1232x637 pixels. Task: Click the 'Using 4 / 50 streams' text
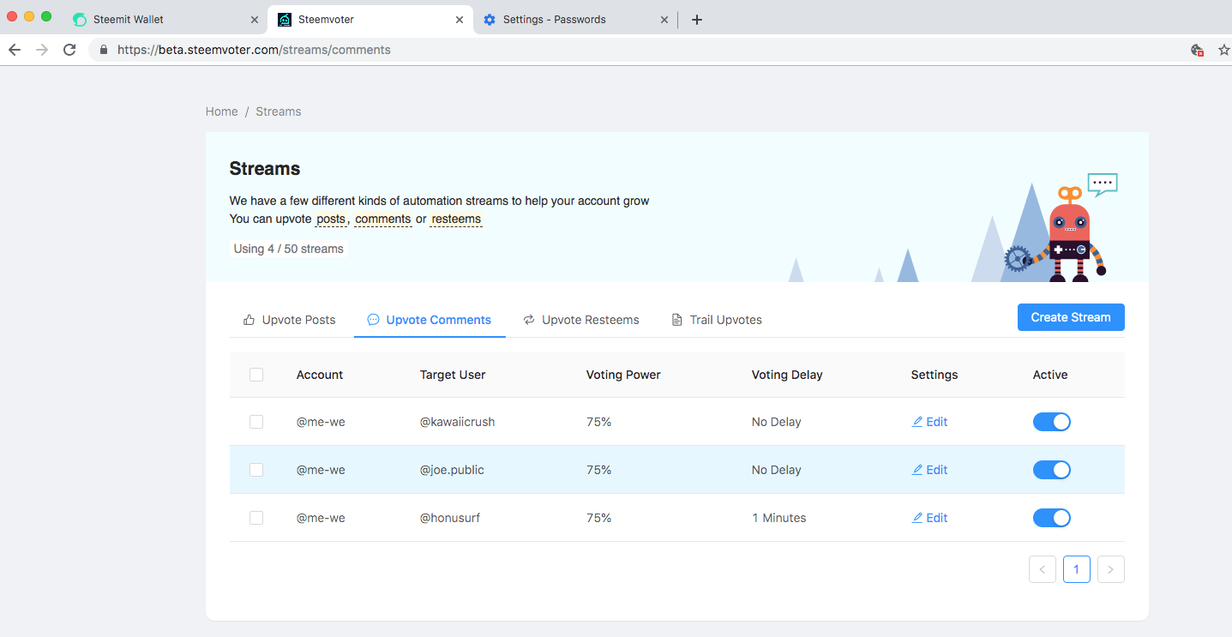[289, 249]
